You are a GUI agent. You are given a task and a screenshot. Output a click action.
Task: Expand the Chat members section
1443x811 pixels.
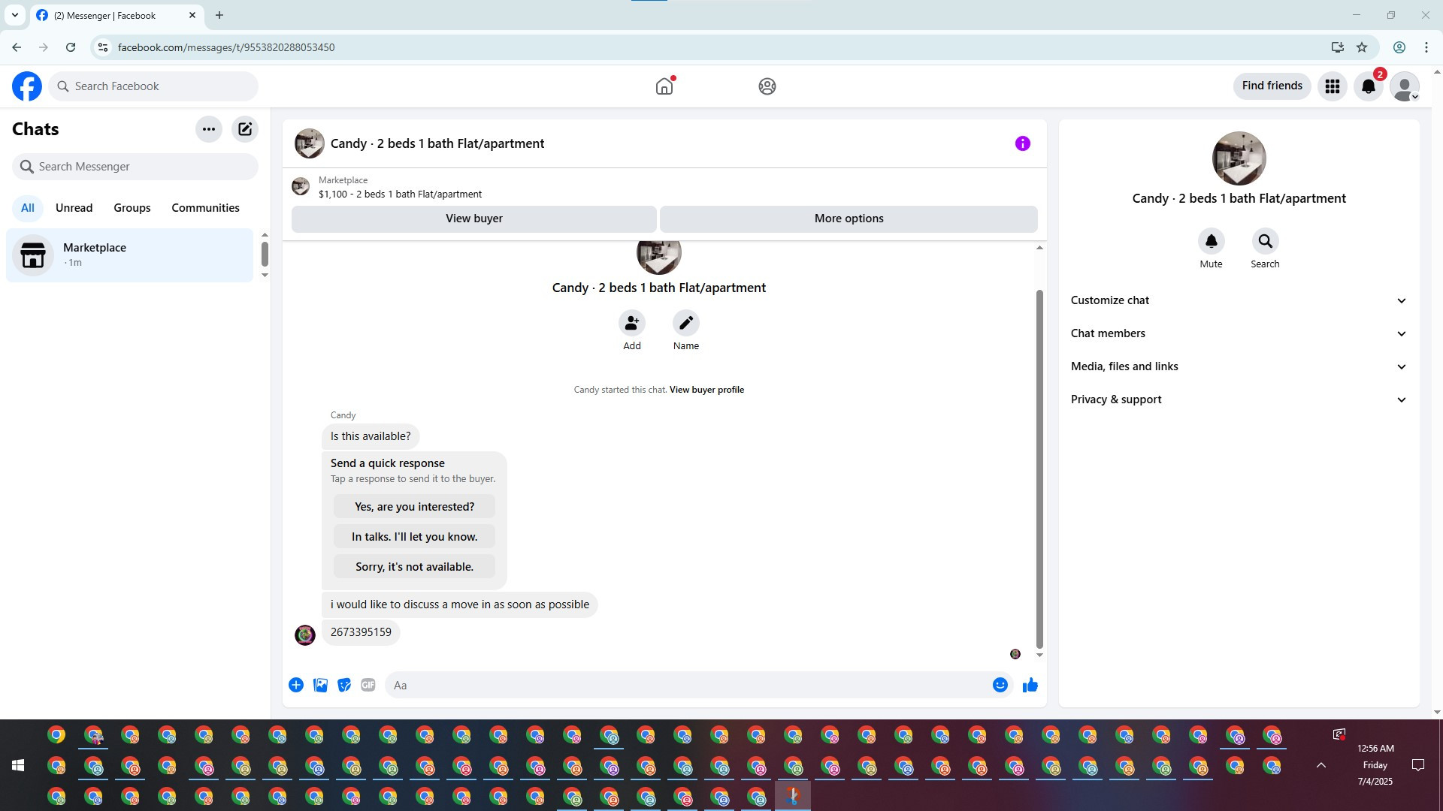click(x=1238, y=333)
